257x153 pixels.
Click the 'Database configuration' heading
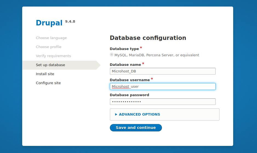(148, 38)
